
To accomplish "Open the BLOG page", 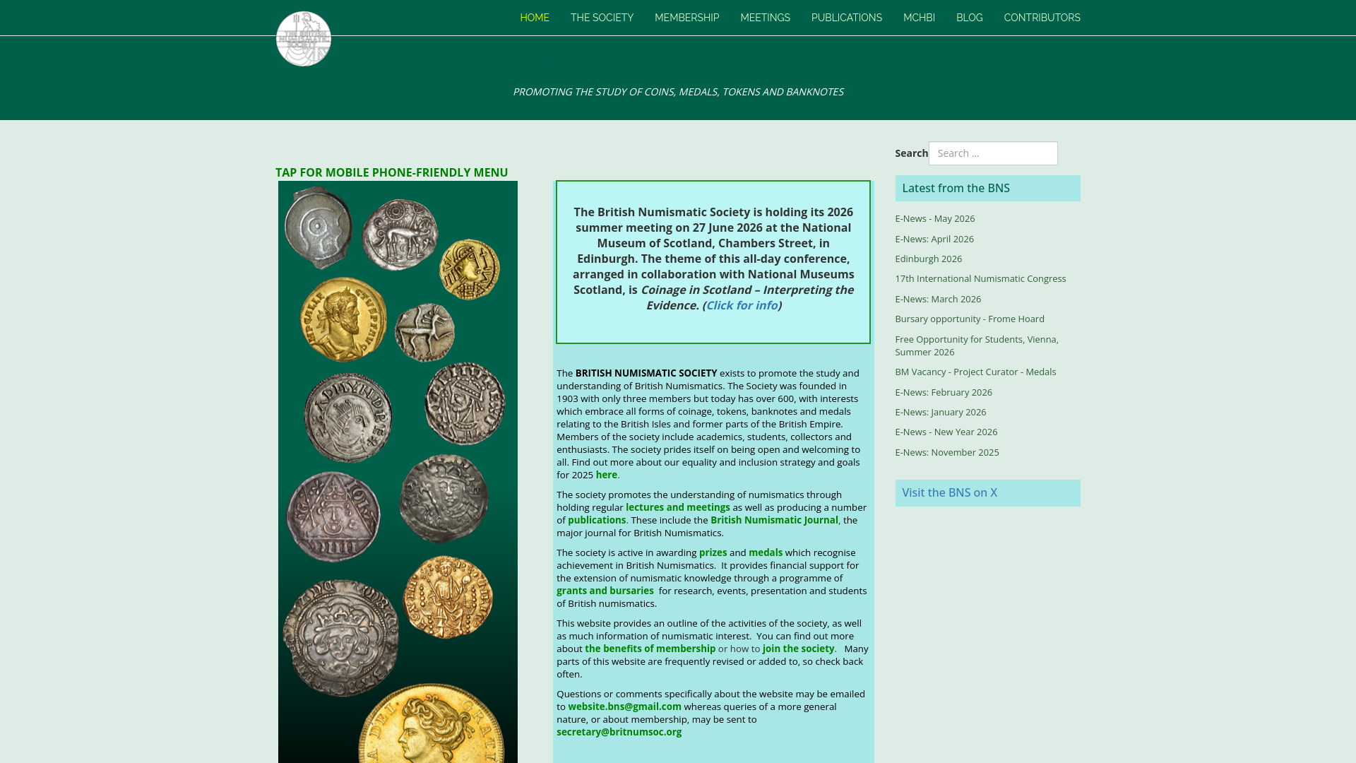I will coord(969,18).
